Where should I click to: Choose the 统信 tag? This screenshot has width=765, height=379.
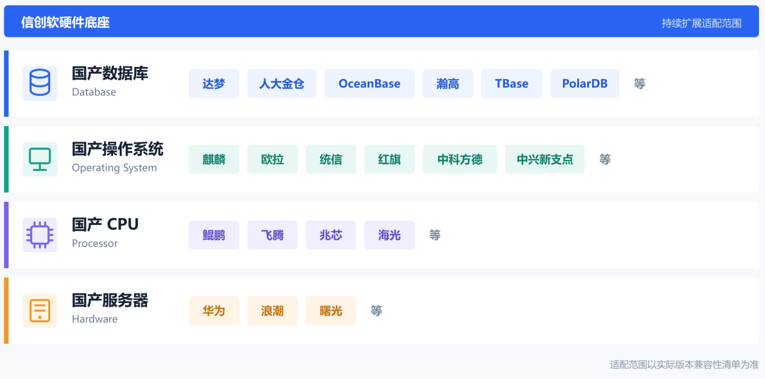[x=331, y=159]
